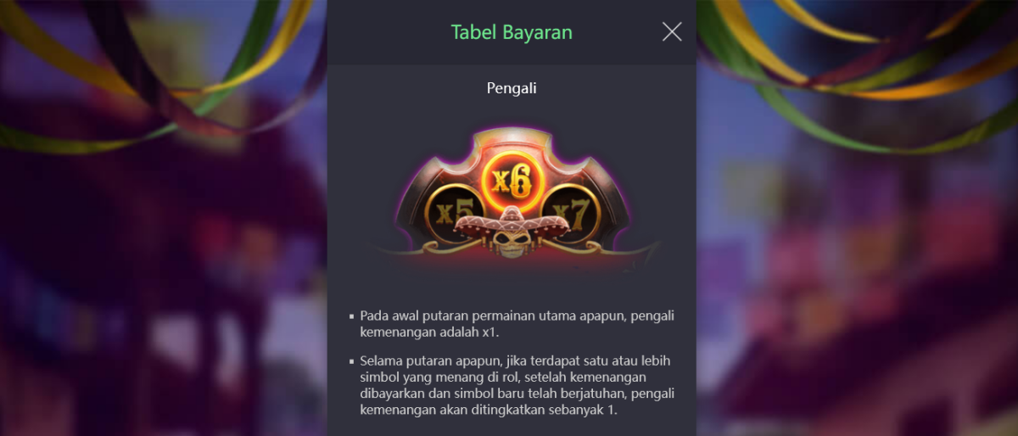Click the bullet marker before Selama putaran
The height and width of the screenshot is (436, 1018).
352,361
